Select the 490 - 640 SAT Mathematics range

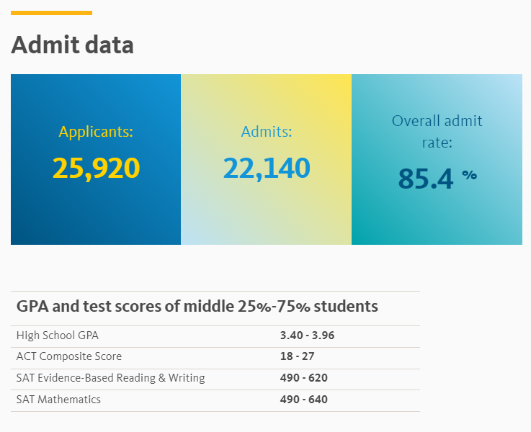[304, 400]
